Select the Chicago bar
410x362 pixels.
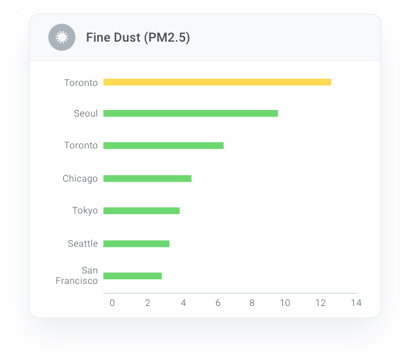tap(147, 178)
